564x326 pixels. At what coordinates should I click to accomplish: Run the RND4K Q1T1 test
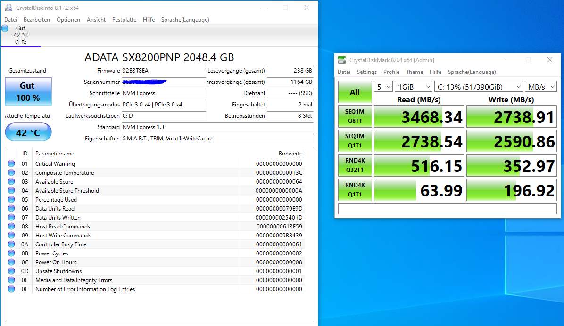(355, 190)
